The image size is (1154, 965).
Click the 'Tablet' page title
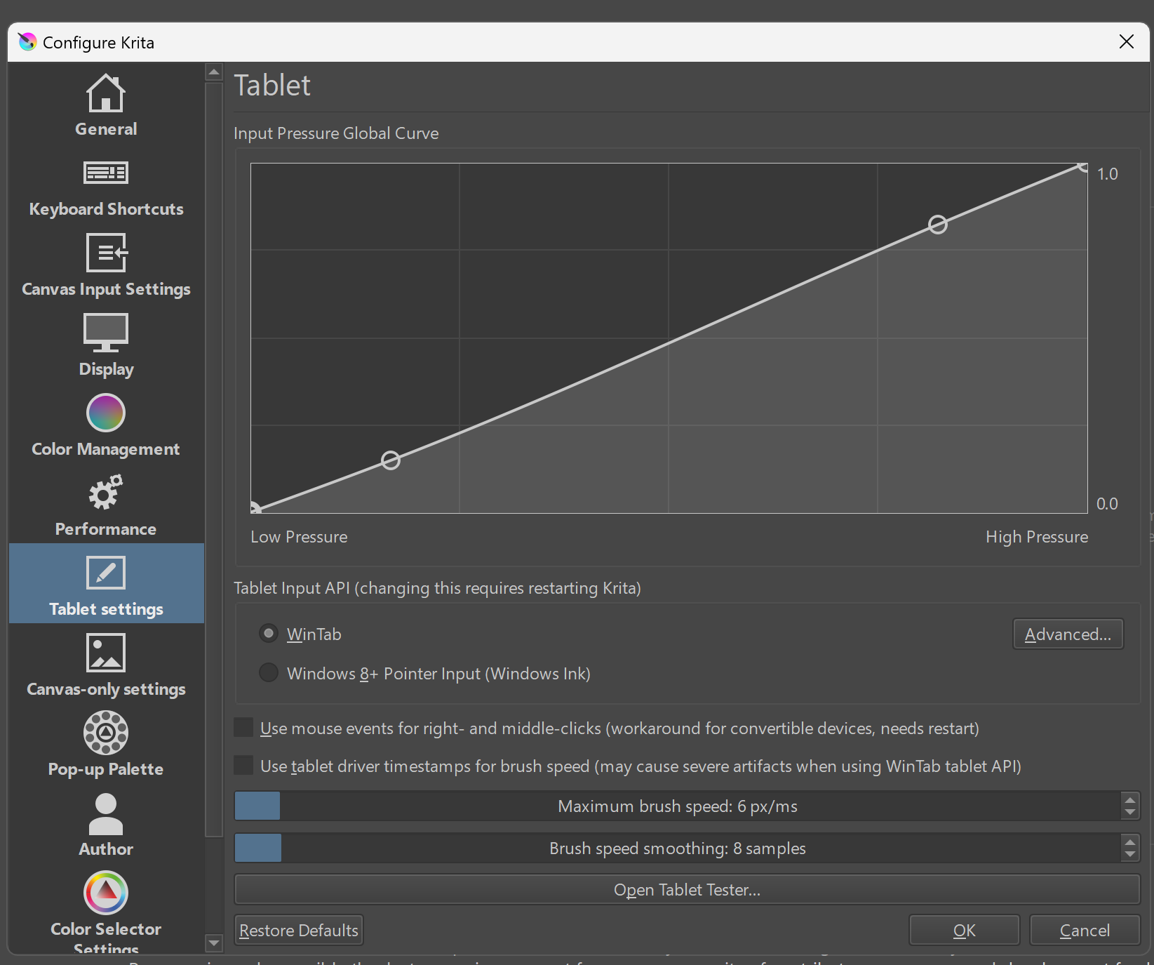(x=272, y=86)
